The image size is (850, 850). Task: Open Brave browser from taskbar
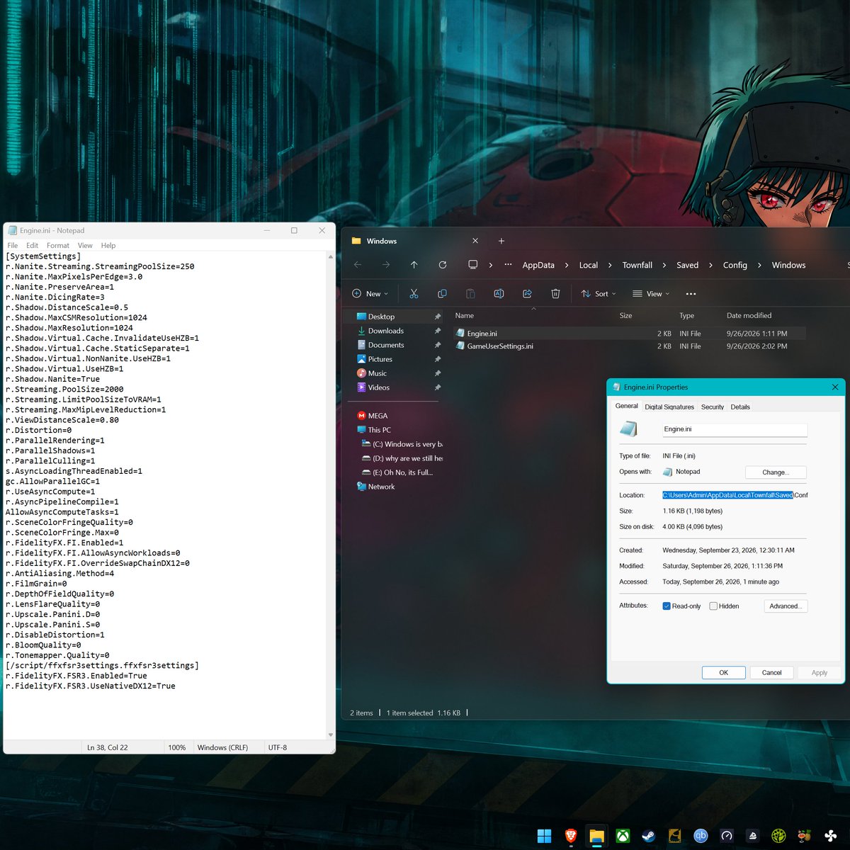(571, 836)
